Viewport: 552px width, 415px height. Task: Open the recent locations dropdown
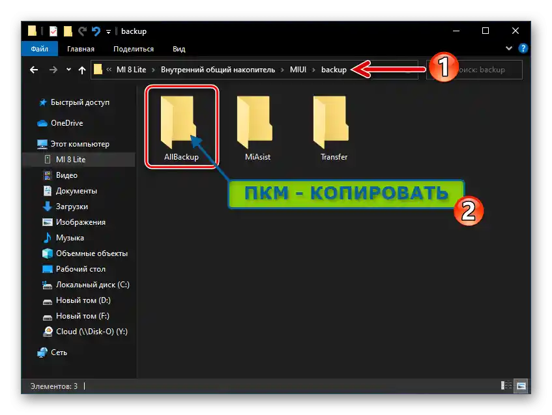pos(68,70)
